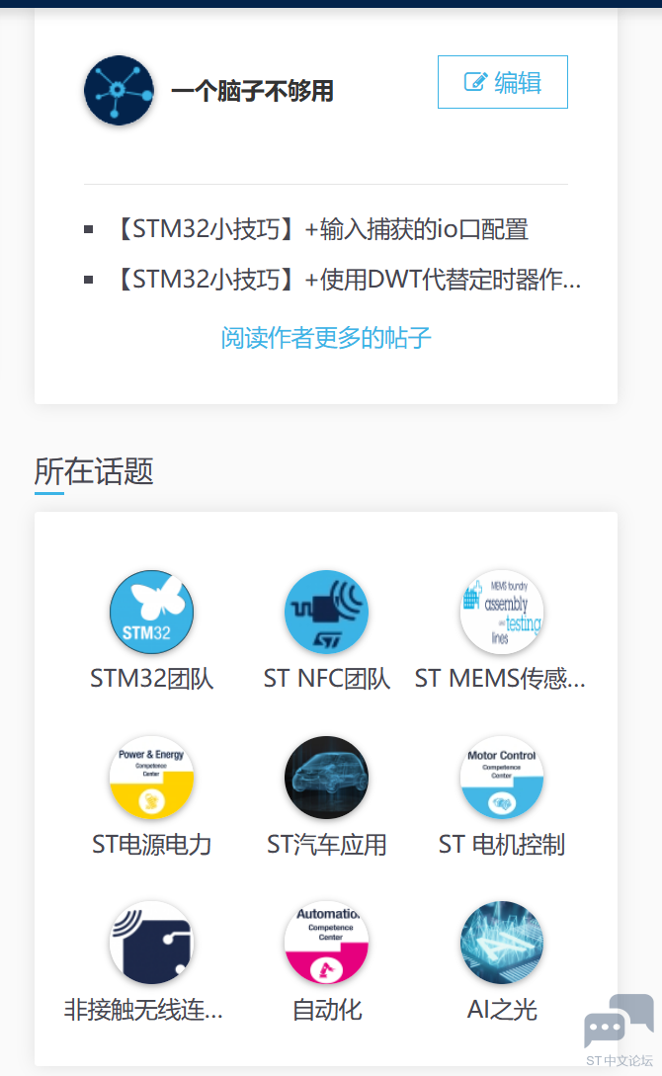
Task: Click the 编辑 edit button
Action: (x=503, y=82)
